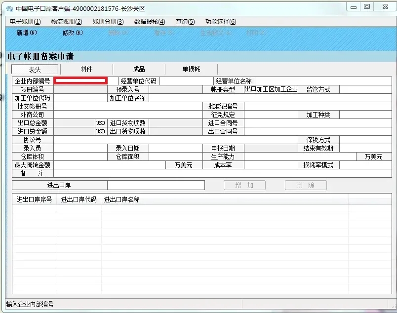Screen dimensions: 397x313
Task: Click the China E-Port app icon in title bar
Action: click(x=9, y=8)
